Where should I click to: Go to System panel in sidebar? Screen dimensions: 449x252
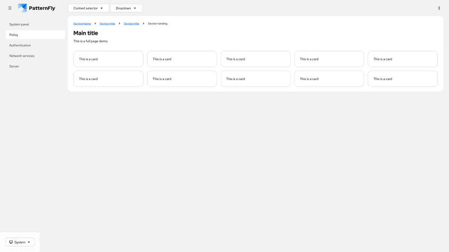click(x=19, y=25)
